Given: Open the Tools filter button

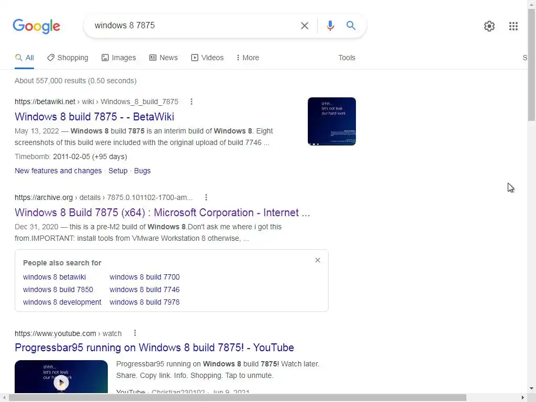Looking at the screenshot, I should (347, 58).
